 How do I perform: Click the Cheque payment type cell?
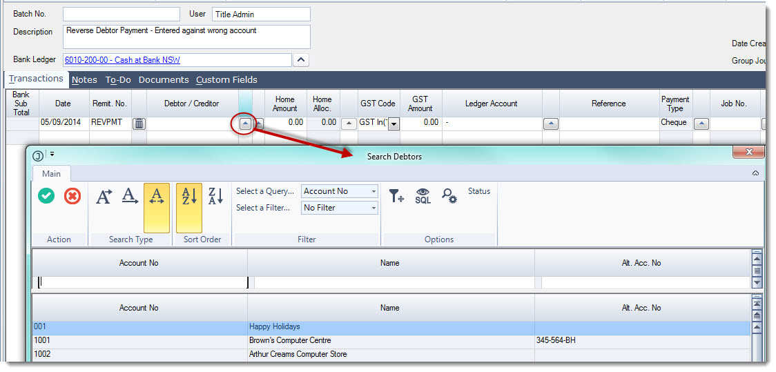pyautogui.click(x=676, y=123)
